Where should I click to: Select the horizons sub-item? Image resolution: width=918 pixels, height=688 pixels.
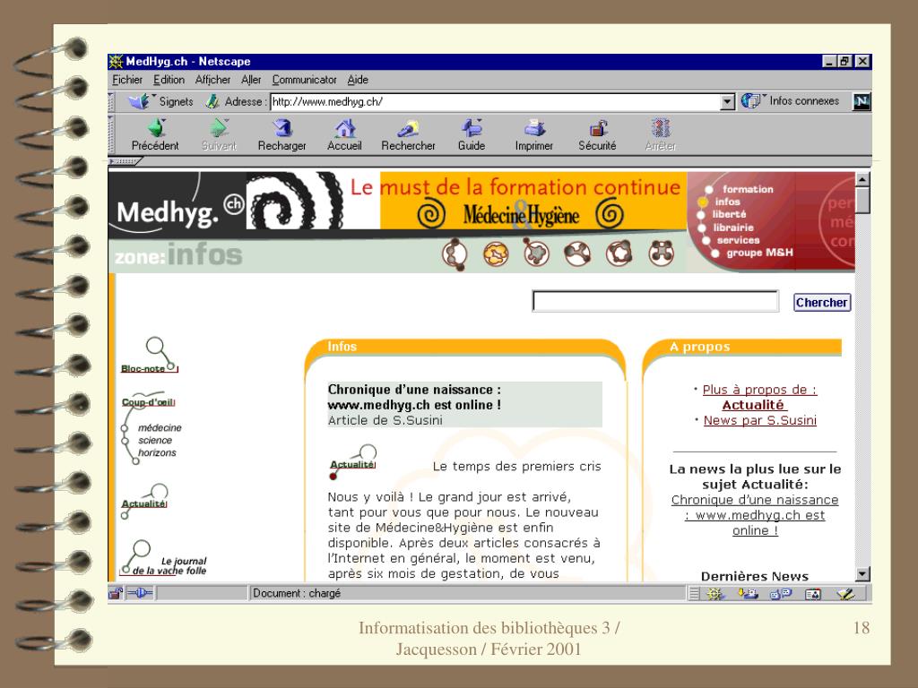tap(157, 452)
